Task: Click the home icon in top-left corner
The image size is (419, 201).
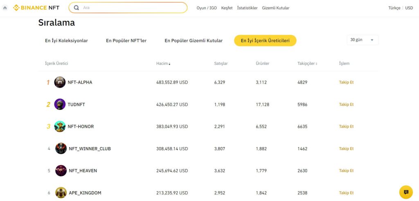Action: (5, 8)
